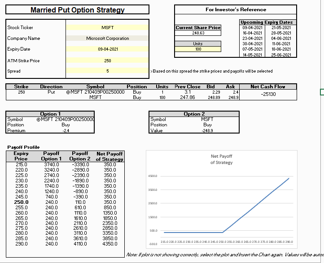The image size is (324, 263).
Task: Select the net payoff value 4350.0
Action: pyautogui.click(x=110, y=244)
